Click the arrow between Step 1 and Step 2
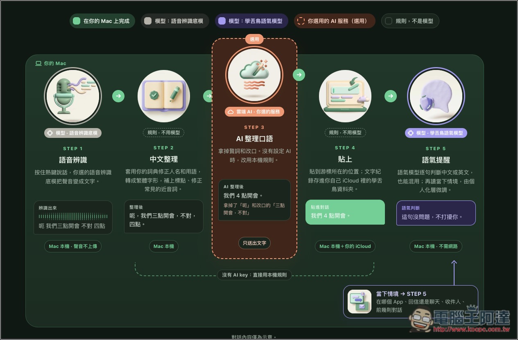518x340 pixels. tap(118, 96)
